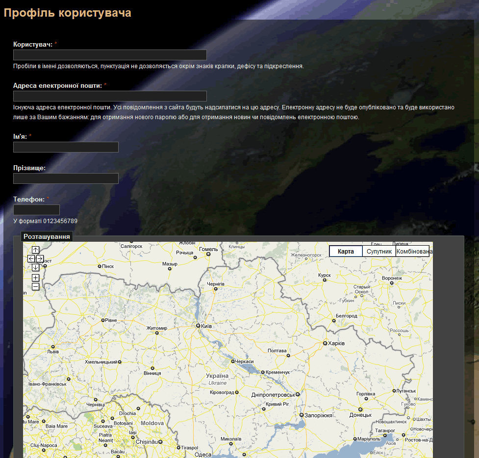Click the Профіль користувача heading
Screen dimensions: 479x458
(68, 13)
